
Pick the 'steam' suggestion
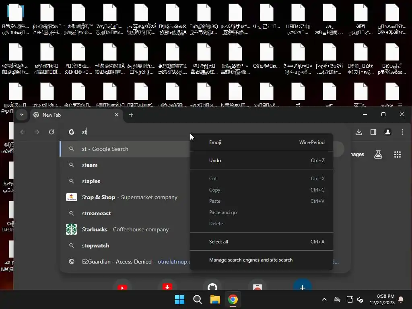click(125, 165)
